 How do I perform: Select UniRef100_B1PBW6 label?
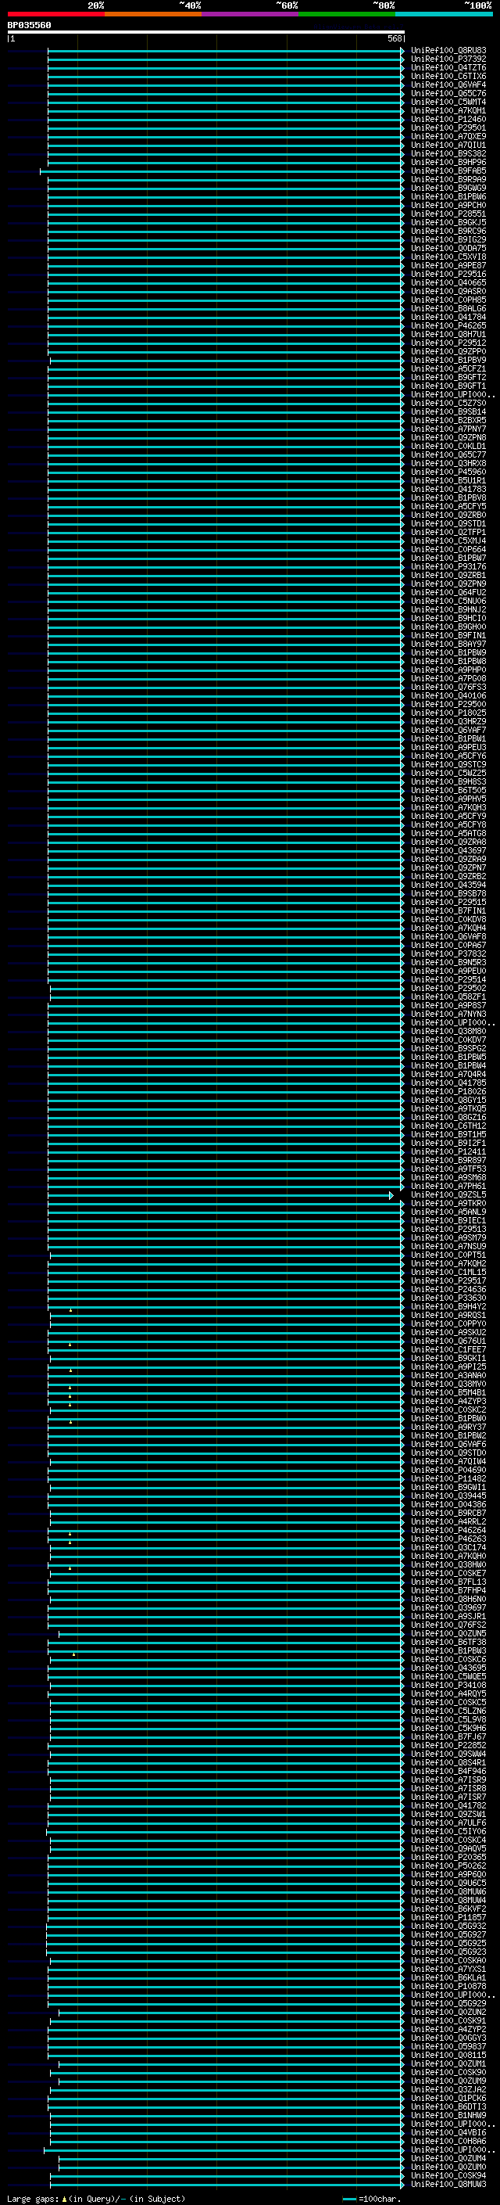[448, 196]
